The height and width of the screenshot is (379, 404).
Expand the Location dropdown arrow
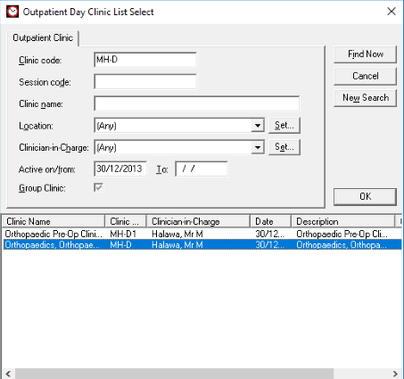click(x=258, y=126)
